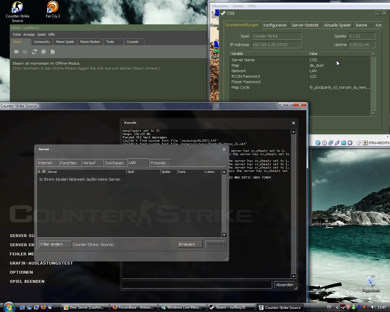Click the volume speaker tray icon
The height and width of the screenshot is (312, 390).
[x=373, y=307]
